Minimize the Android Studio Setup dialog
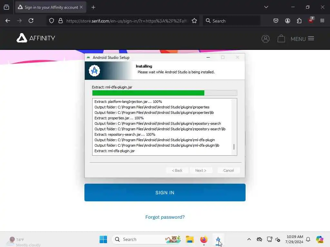The height and width of the screenshot is (247, 330). pyautogui.click(x=208, y=57)
